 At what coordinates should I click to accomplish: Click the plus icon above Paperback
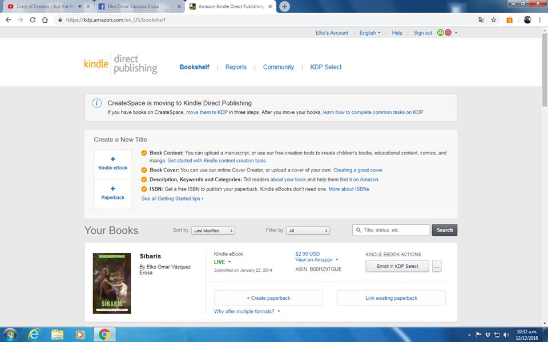pyautogui.click(x=112, y=189)
